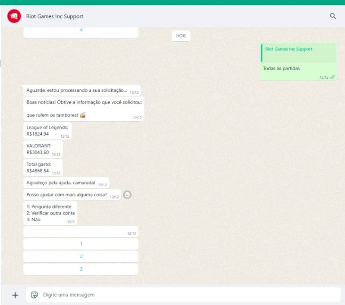Open the Riot Games profile picture
The height and width of the screenshot is (305, 345).
tap(14, 16)
